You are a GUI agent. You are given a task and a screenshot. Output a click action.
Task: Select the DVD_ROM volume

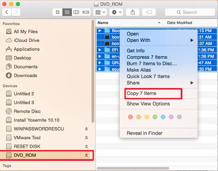click(x=46, y=155)
